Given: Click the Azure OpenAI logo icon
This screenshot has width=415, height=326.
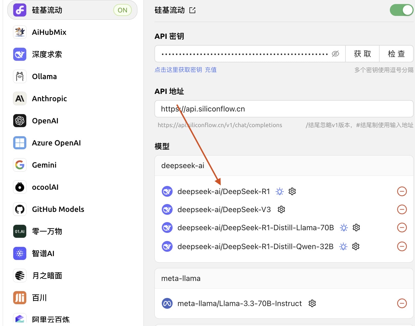Looking at the screenshot, I should coord(20,143).
